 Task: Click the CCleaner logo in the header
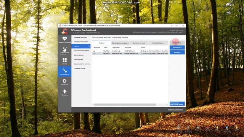pos(64,31)
